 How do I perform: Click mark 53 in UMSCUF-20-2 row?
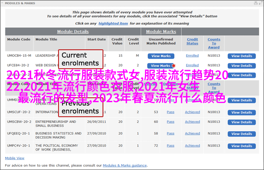pos(156,112)
